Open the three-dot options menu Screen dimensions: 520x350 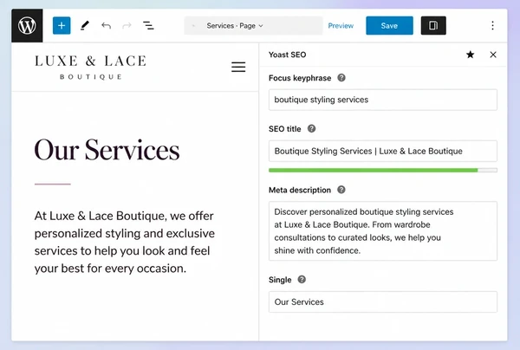click(x=492, y=25)
